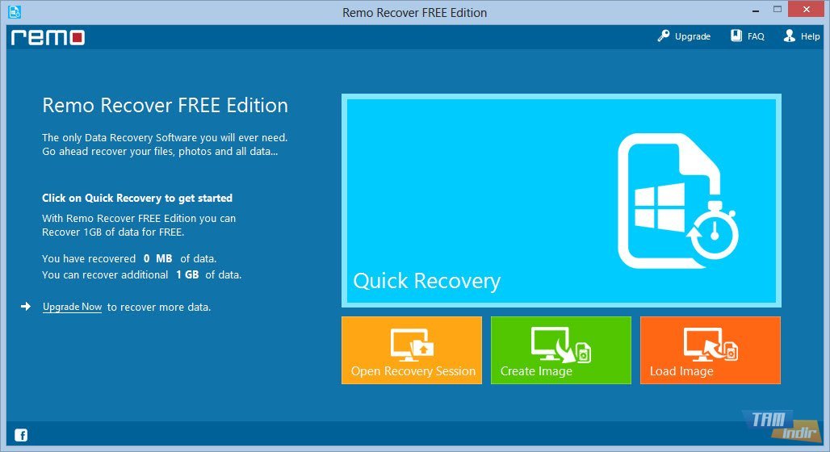This screenshot has height=452, width=830.
Task: Minimize the Remo Recover window
Action: click(x=756, y=10)
